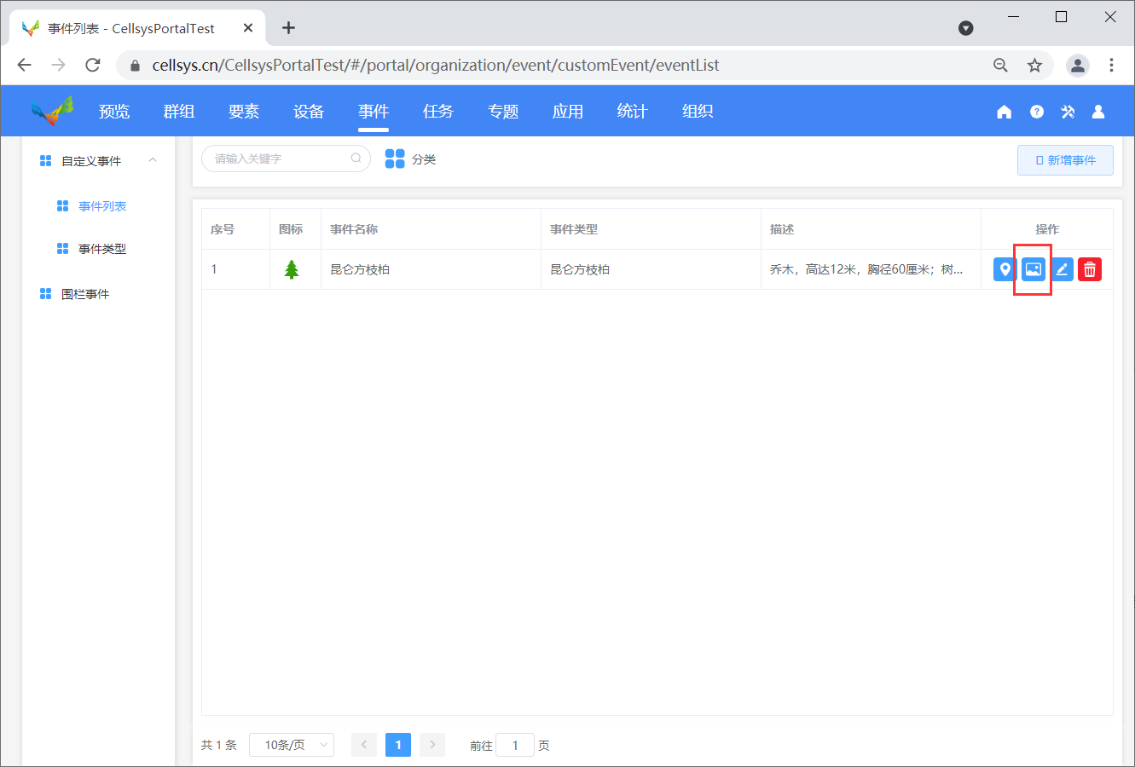Open a new browser tab with plus

click(x=289, y=28)
